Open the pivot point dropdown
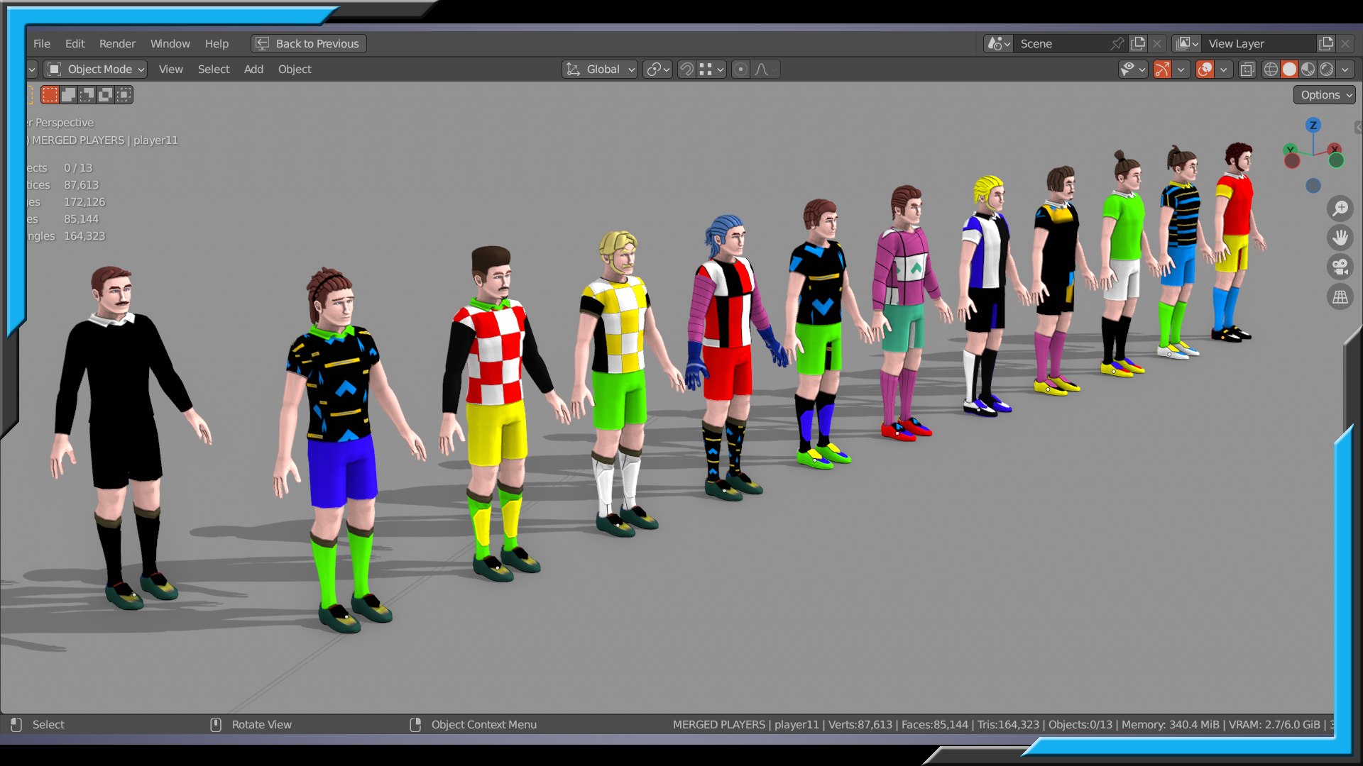The height and width of the screenshot is (766, 1363). 657,69
